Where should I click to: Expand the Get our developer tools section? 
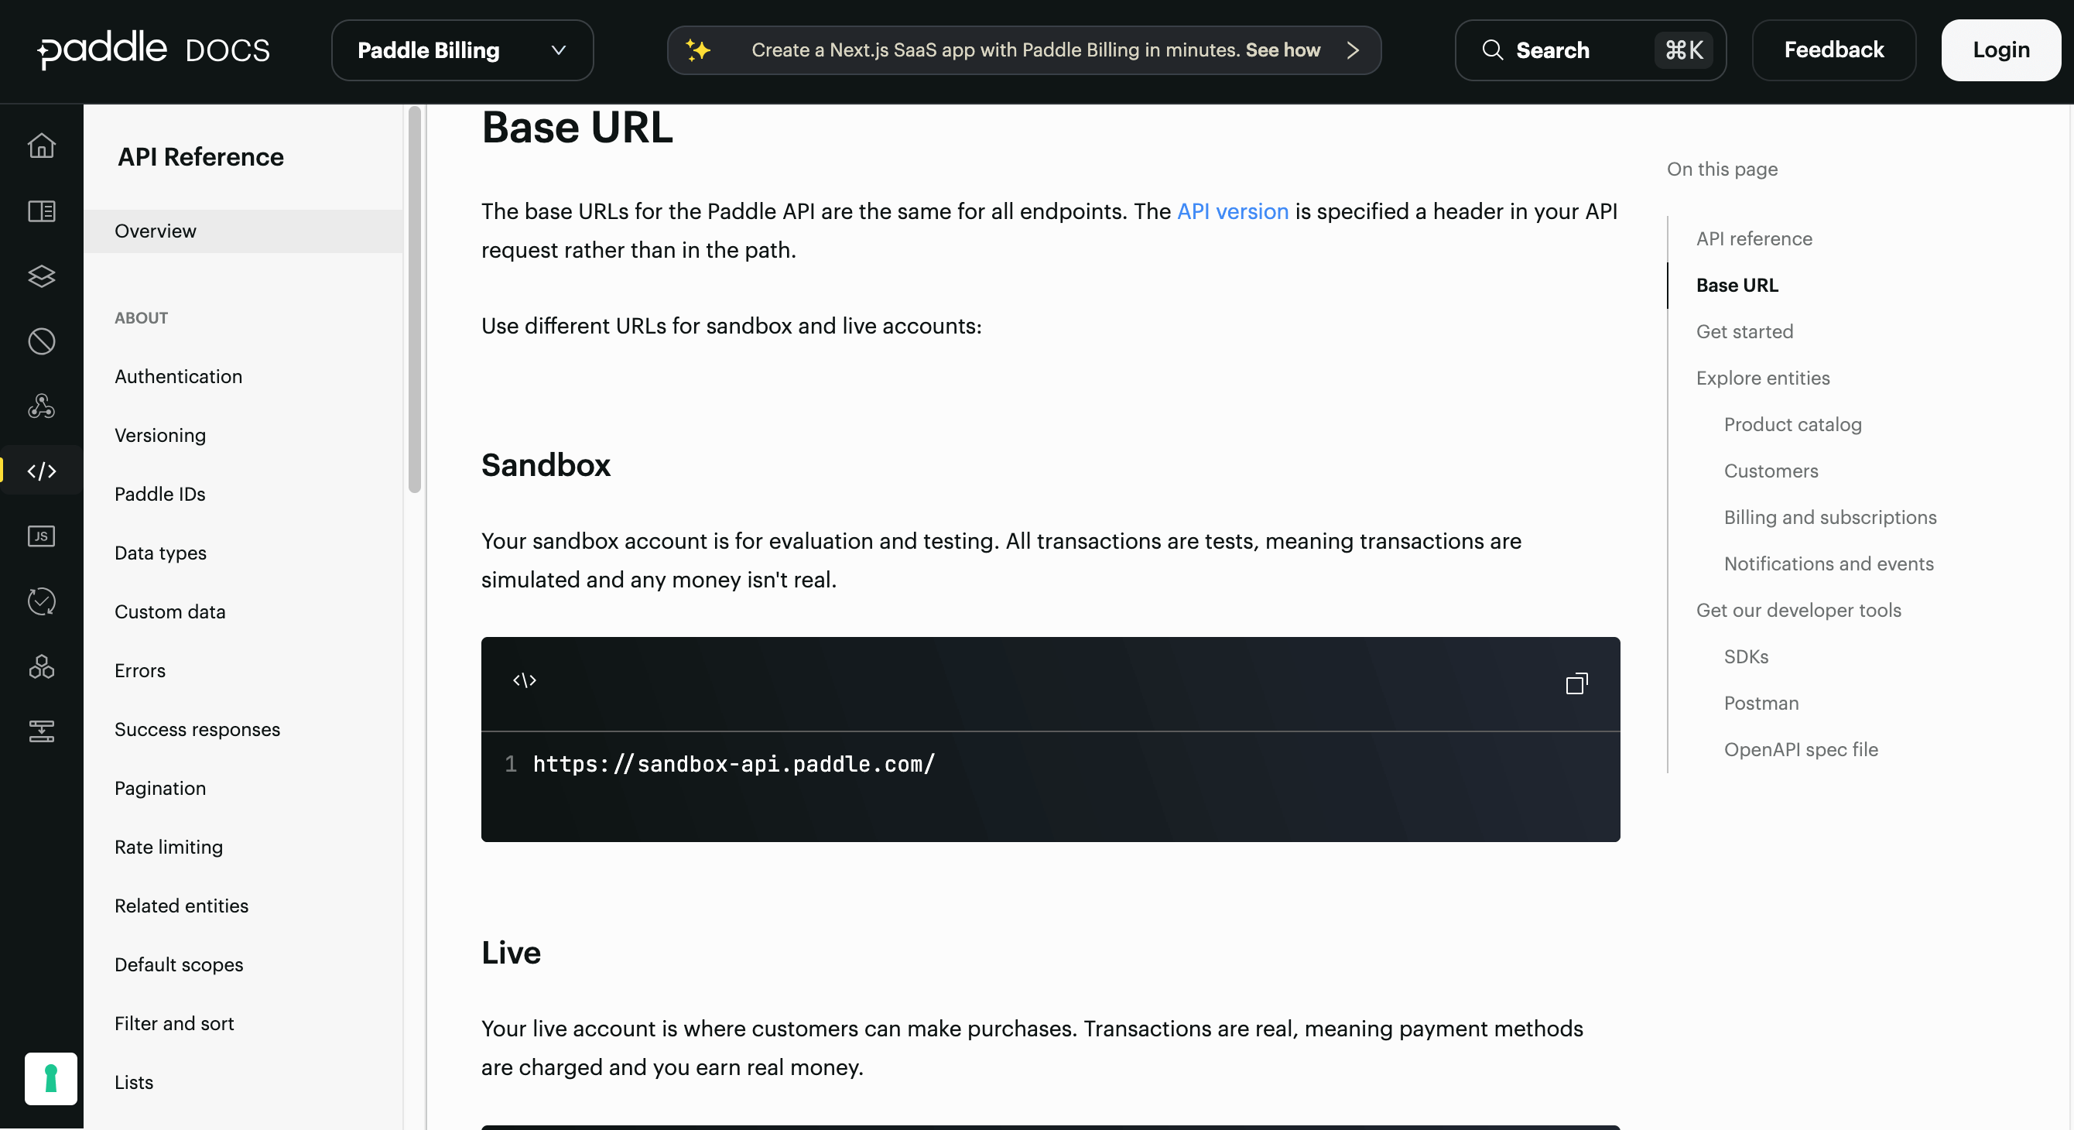pos(1798,610)
